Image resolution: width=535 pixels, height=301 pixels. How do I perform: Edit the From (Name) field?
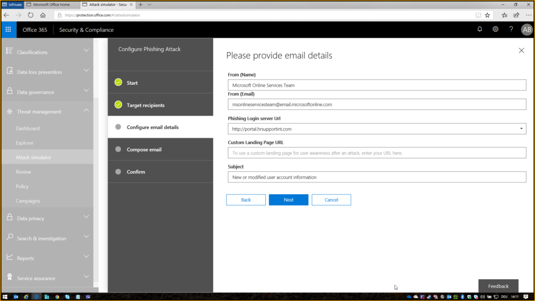click(x=377, y=85)
